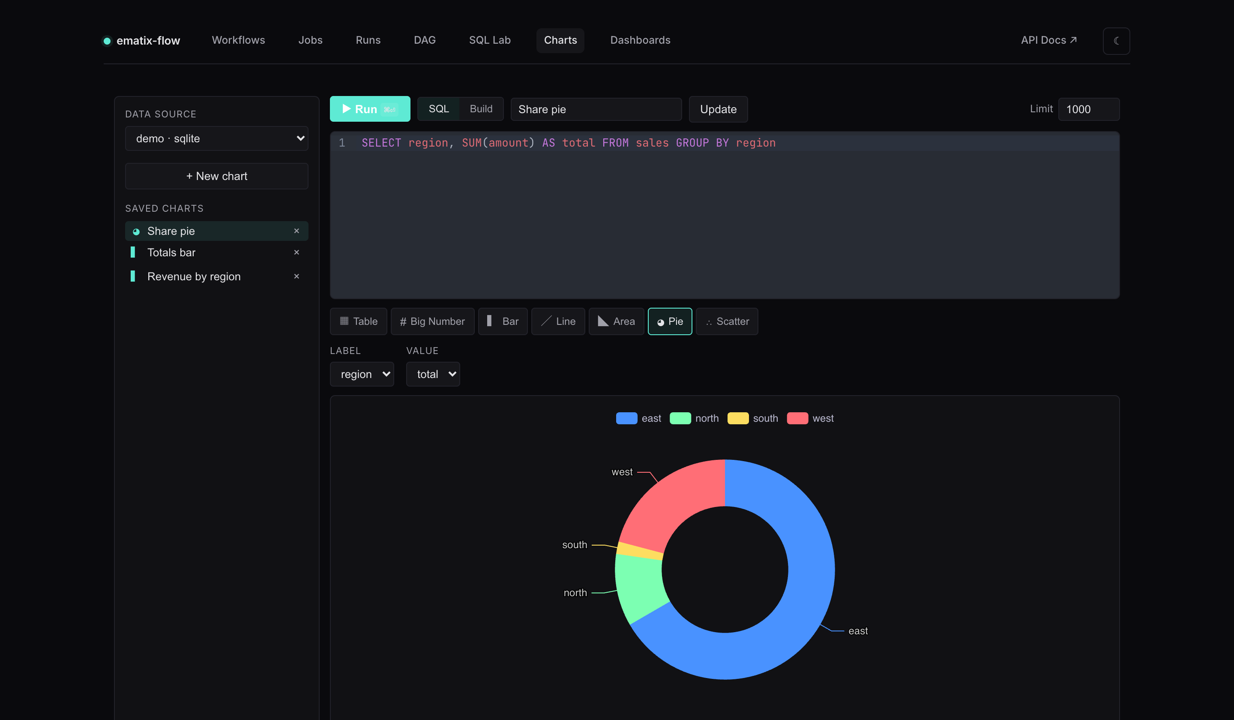1234x720 pixels.
Task: Select the Charts tab
Action: coord(560,40)
